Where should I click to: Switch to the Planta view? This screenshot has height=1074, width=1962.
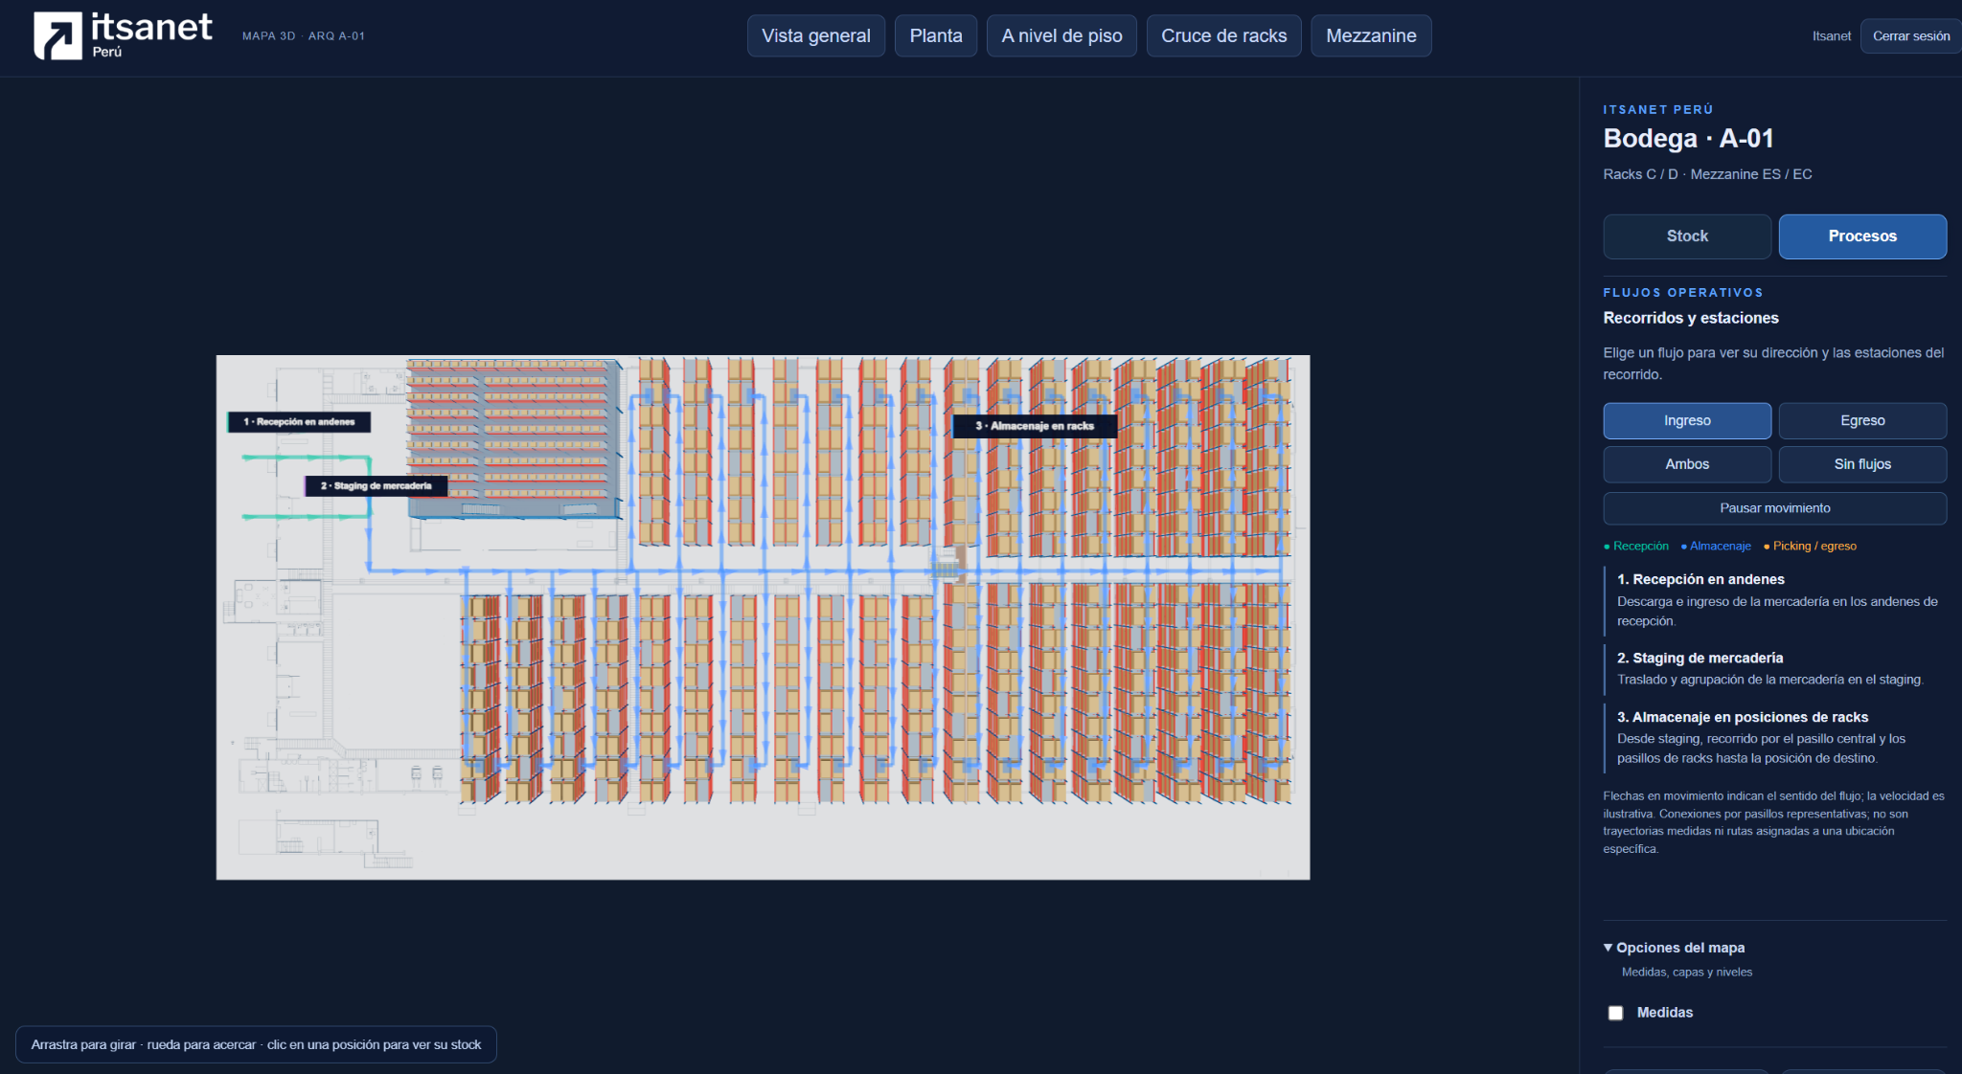936,35
